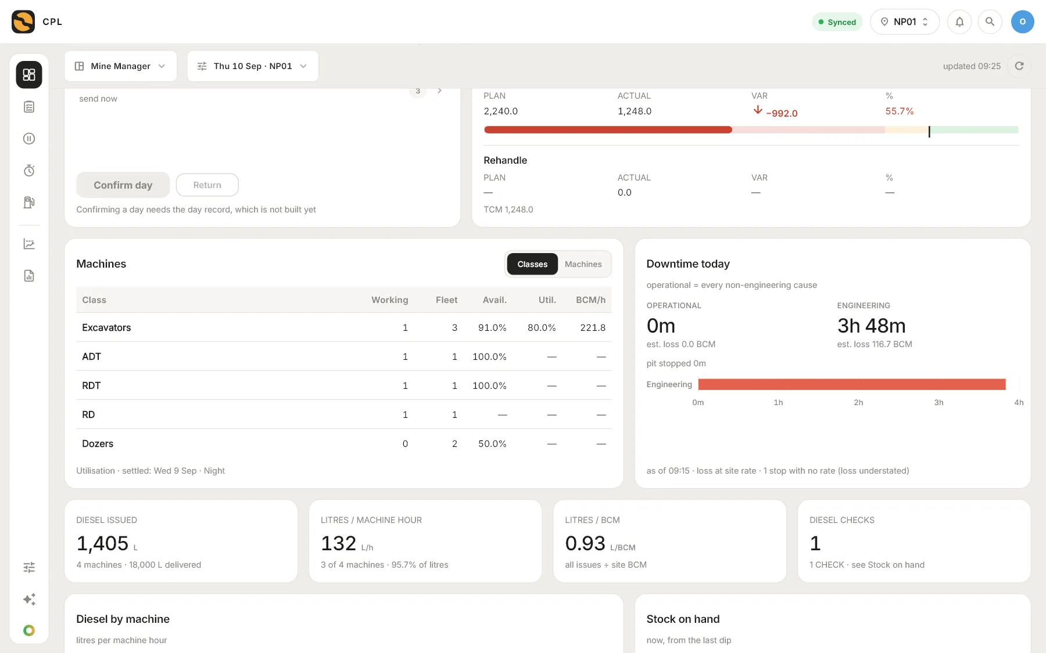Open the sparkle AI icon in sidebar
Screen dimensions: 1046x653
[29, 599]
